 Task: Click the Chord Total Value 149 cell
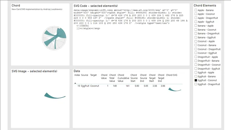tap(115, 86)
